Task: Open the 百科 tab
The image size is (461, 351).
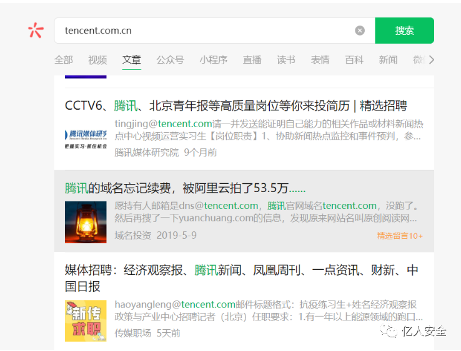Action: 354,60
